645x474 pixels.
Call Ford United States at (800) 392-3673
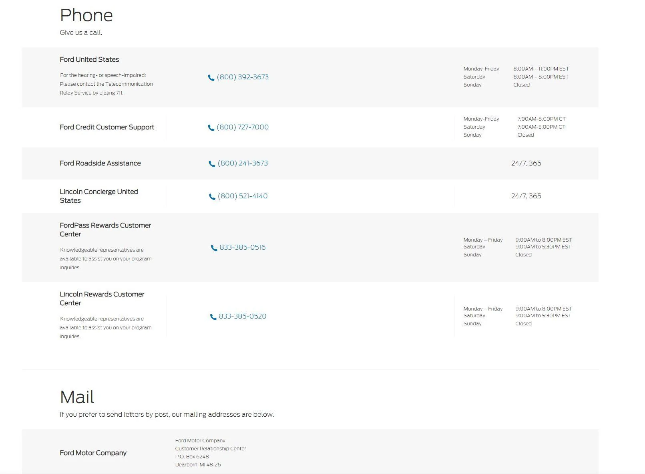(243, 77)
